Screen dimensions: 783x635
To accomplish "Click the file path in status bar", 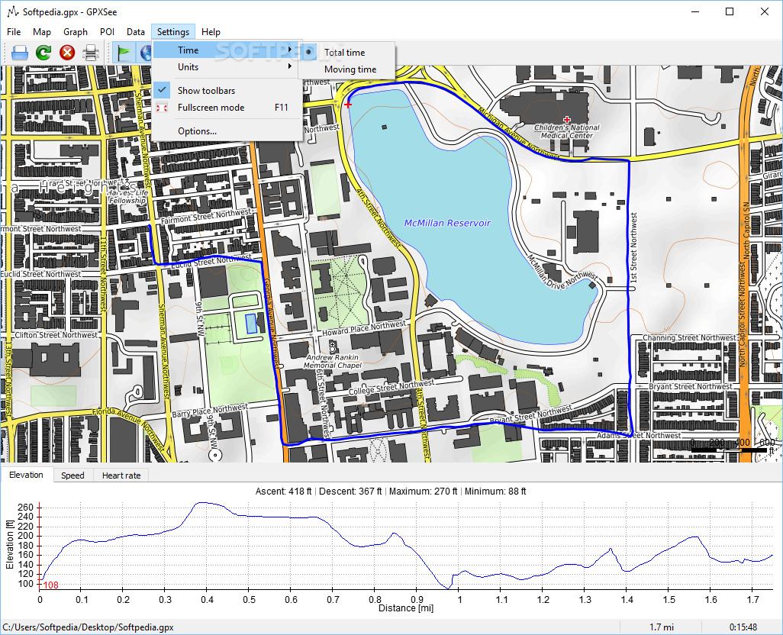I will pos(88,627).
